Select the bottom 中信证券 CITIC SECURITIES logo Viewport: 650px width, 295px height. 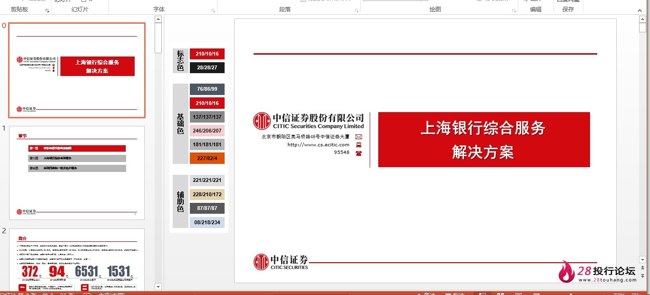(281, 262)
